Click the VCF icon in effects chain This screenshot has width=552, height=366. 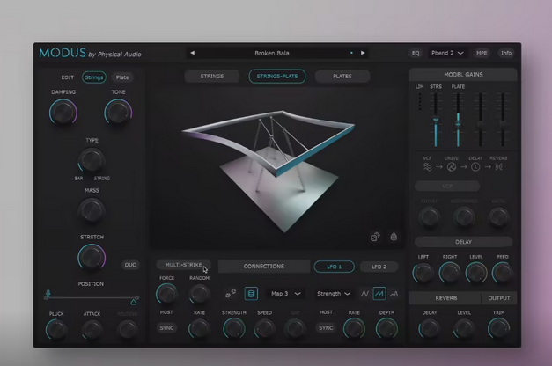click(x=428, y=166)
